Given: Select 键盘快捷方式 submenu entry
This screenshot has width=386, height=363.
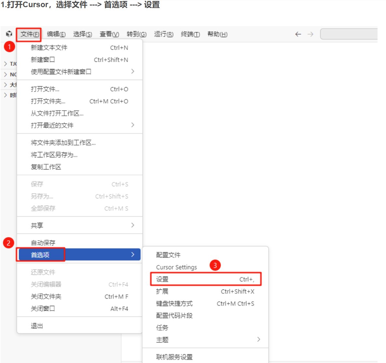Looking at the screenshot, I should coord(205,303).
